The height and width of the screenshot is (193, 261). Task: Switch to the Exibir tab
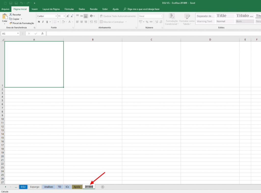pyautogui.click(x=105, y=9)
